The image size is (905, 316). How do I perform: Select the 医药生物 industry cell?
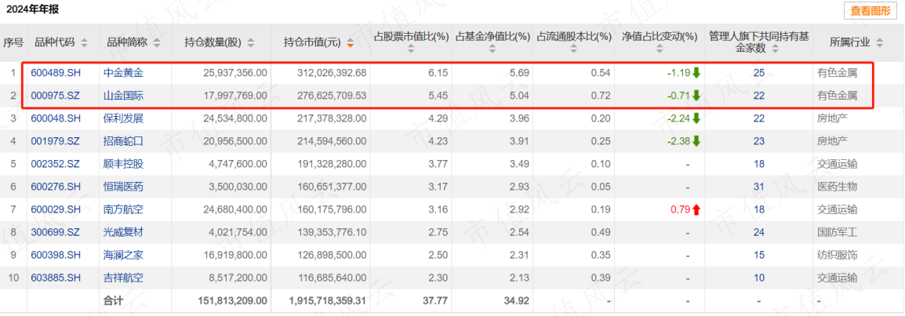[837, 187]
